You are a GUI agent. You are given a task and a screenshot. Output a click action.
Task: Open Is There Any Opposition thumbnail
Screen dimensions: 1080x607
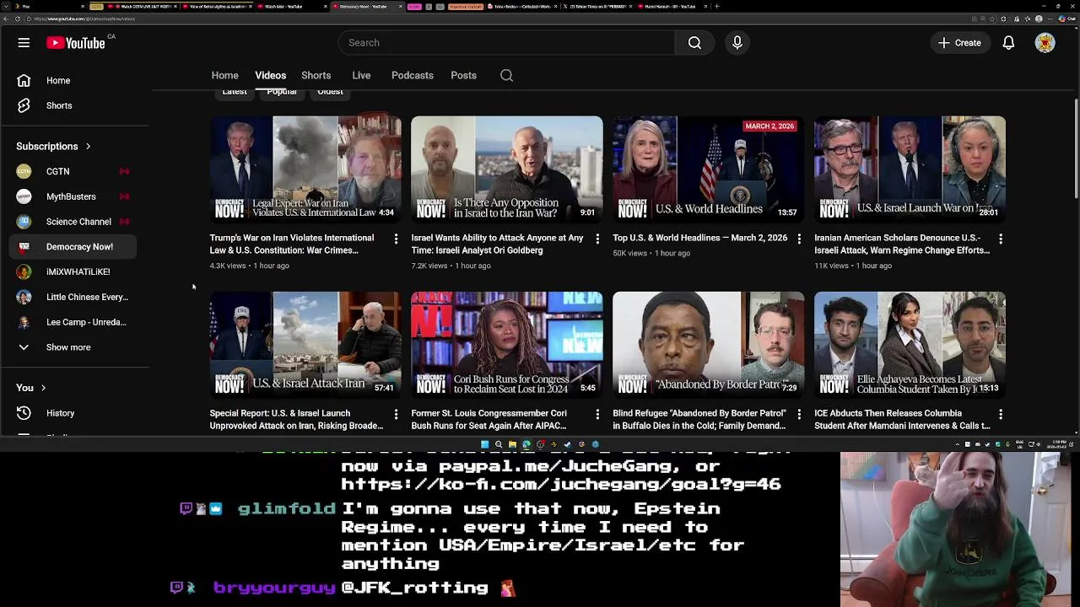pos(507,169)
